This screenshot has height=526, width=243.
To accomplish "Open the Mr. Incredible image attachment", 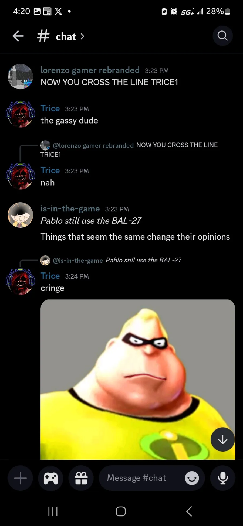I will pos(138,379).
